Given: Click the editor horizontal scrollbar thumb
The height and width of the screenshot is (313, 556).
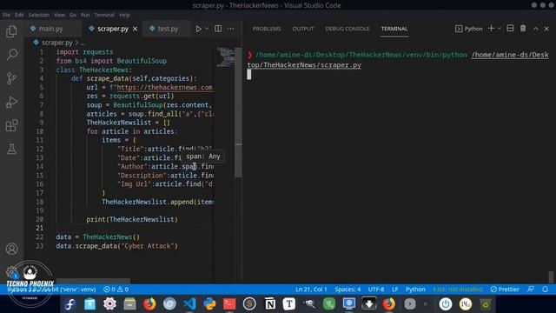Looking at the screenshot, I should (x=93, y=281).
